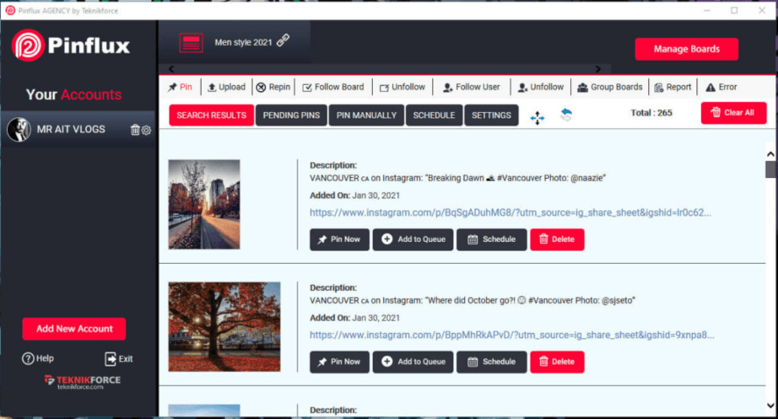Switch to PENDING PINS view
The width and height of the screenshot is (778, 419).
click(x=291, y=116)
